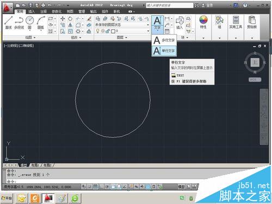Expand the Layers (图层) panel arrow

[x=126, y=38]
